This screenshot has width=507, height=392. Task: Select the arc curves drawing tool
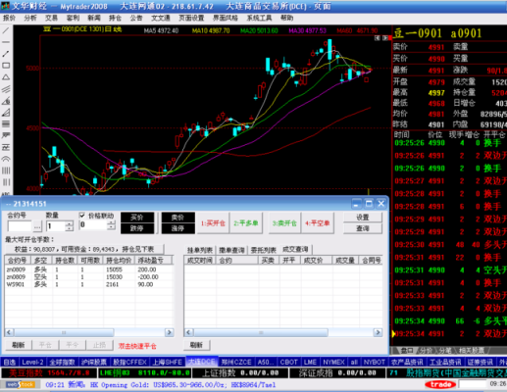(x=6, y=159)
